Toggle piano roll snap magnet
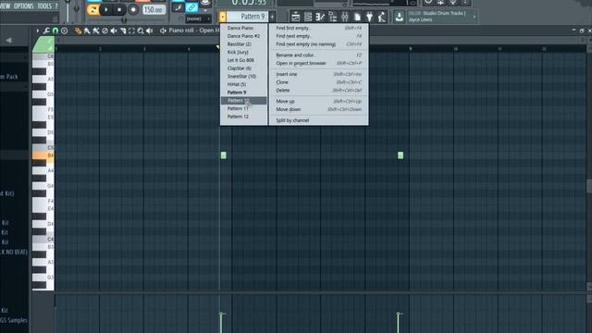 coord(55,31)
